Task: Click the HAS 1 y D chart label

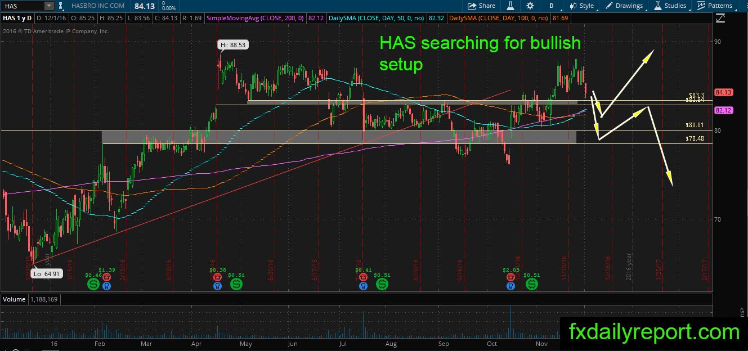Action: tap(17, 19)
